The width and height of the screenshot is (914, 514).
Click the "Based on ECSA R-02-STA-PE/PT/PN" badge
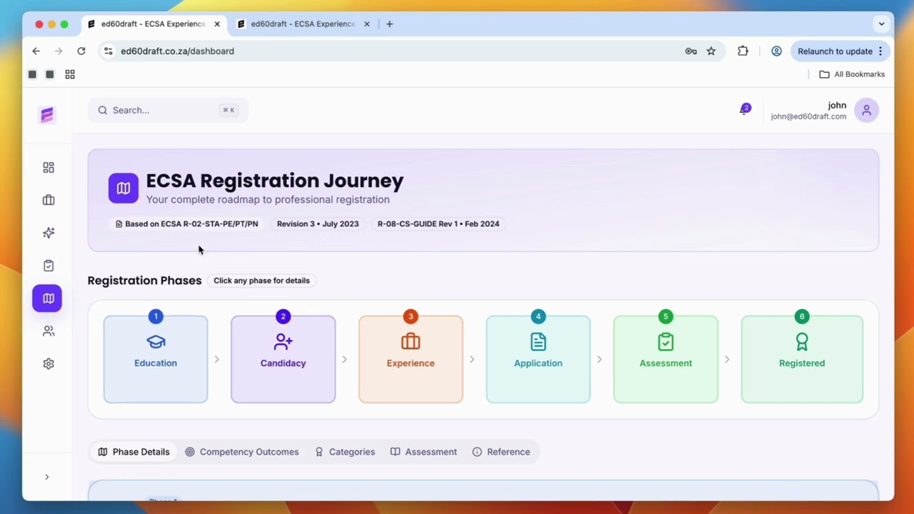click(x=186, y=224)
